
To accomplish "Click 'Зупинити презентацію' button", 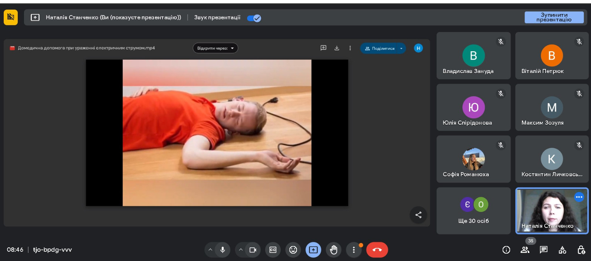I will point(554,17).
